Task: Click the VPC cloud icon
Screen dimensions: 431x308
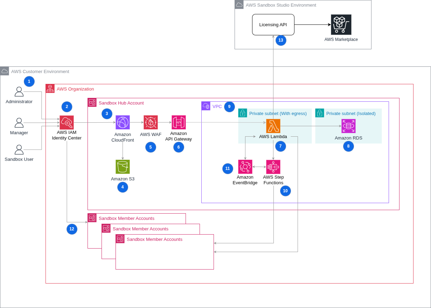Action: click(x=206, y=106)
